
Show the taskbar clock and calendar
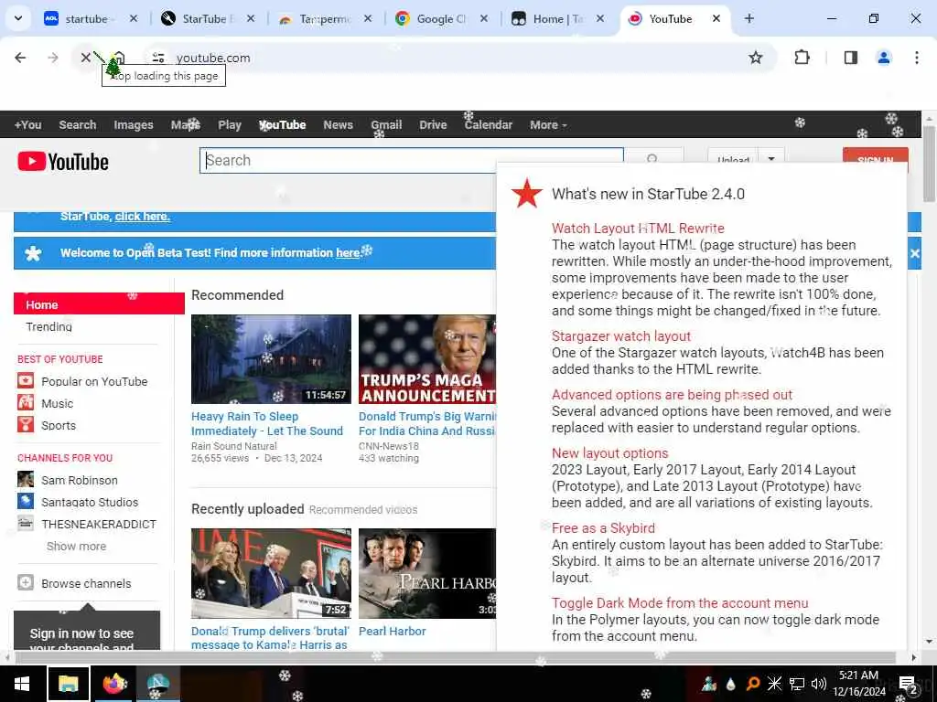coord(858,684)
